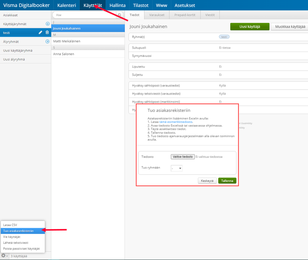Click the 3 käyttäjää status text
This screenshot has height=260, width=308.
pos(19,256)
